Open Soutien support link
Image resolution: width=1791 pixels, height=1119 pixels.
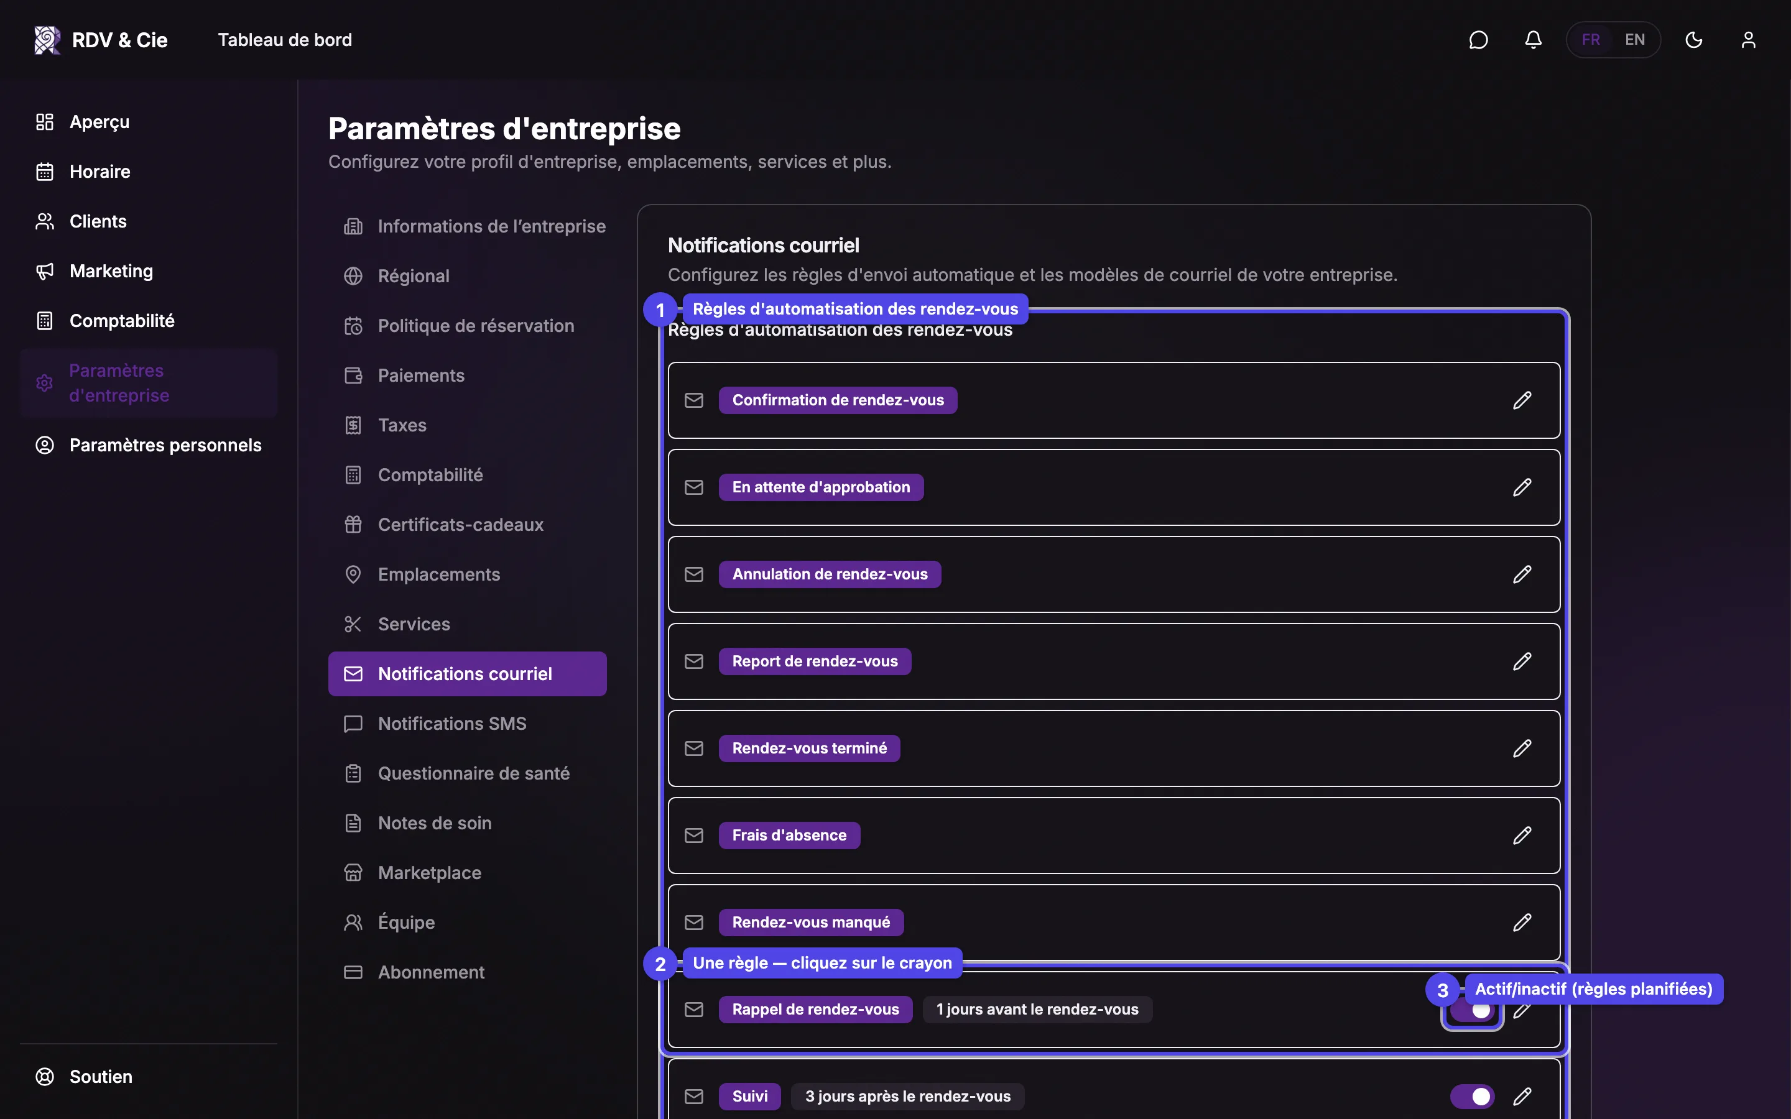(x=148, y=1077)
